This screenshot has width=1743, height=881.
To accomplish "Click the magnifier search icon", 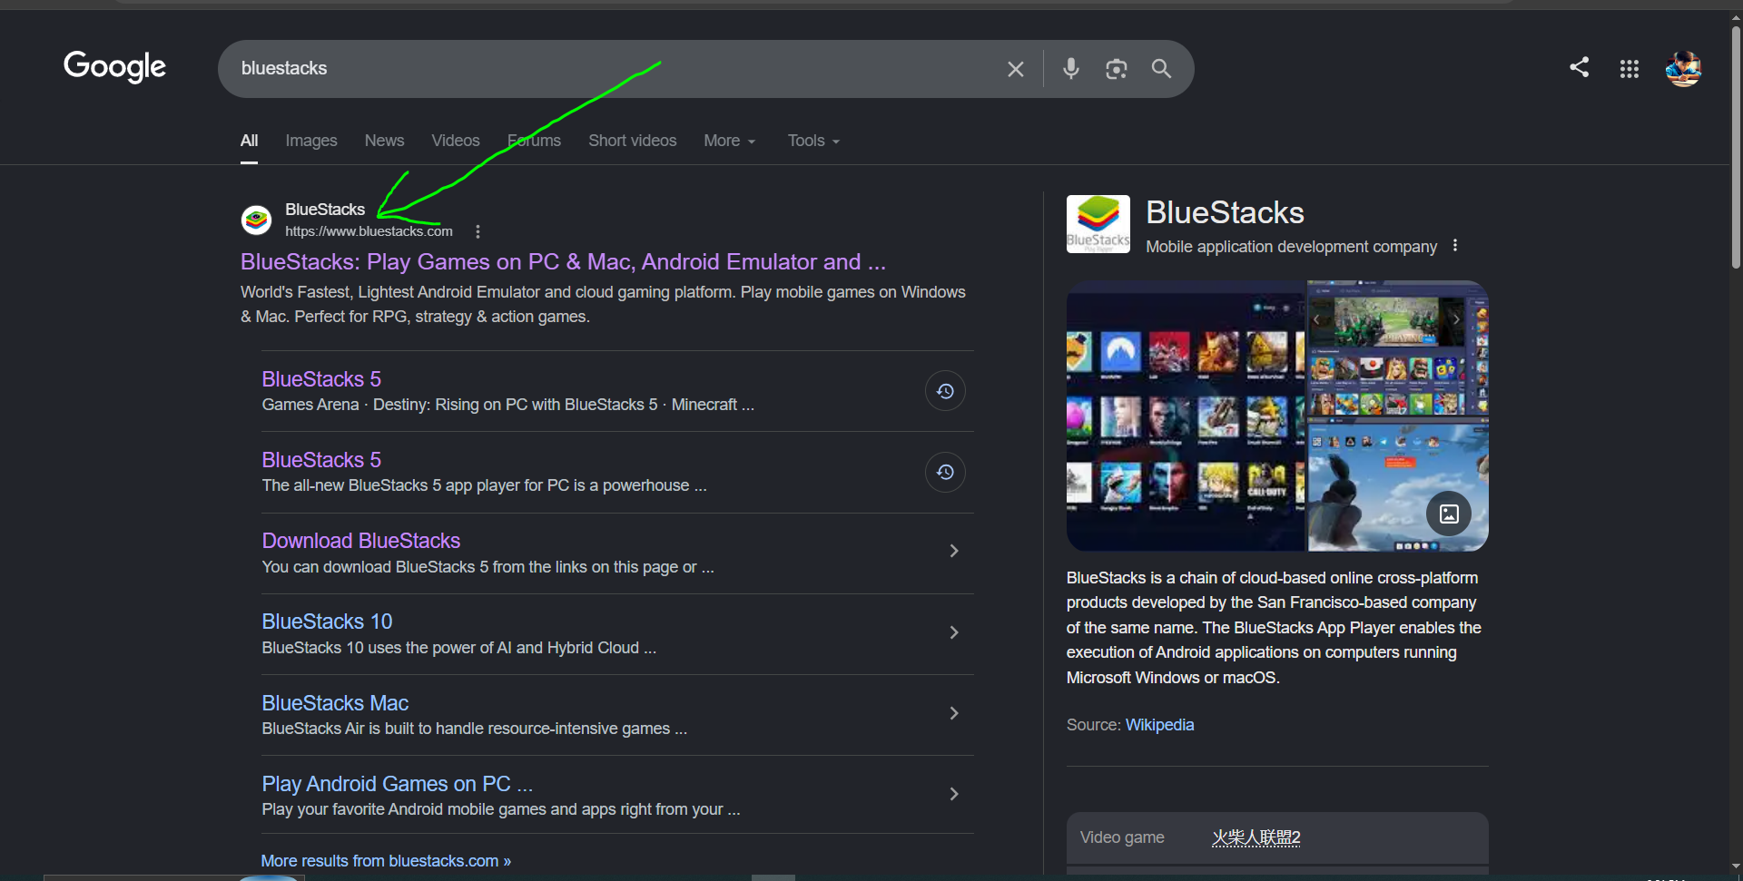I will pos(1161,69).
